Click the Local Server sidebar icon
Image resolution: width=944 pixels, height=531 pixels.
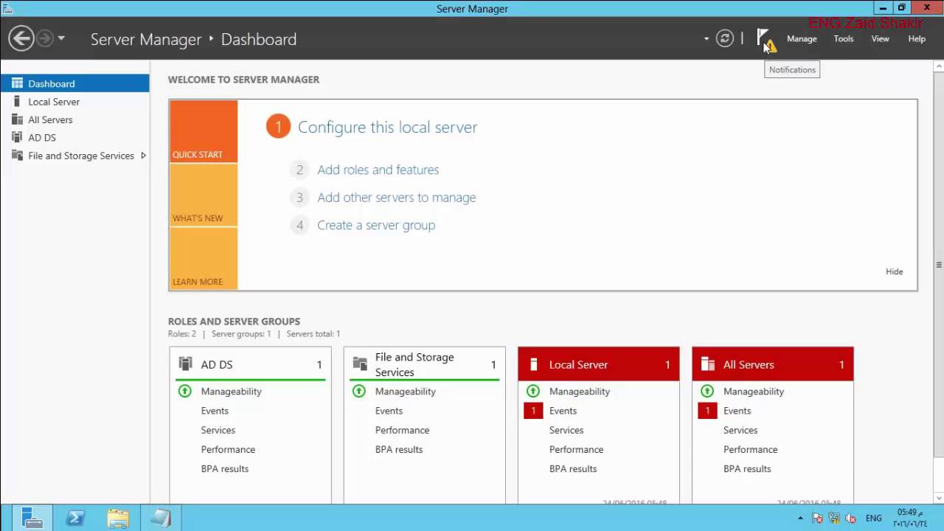click(x=17, y=102)
